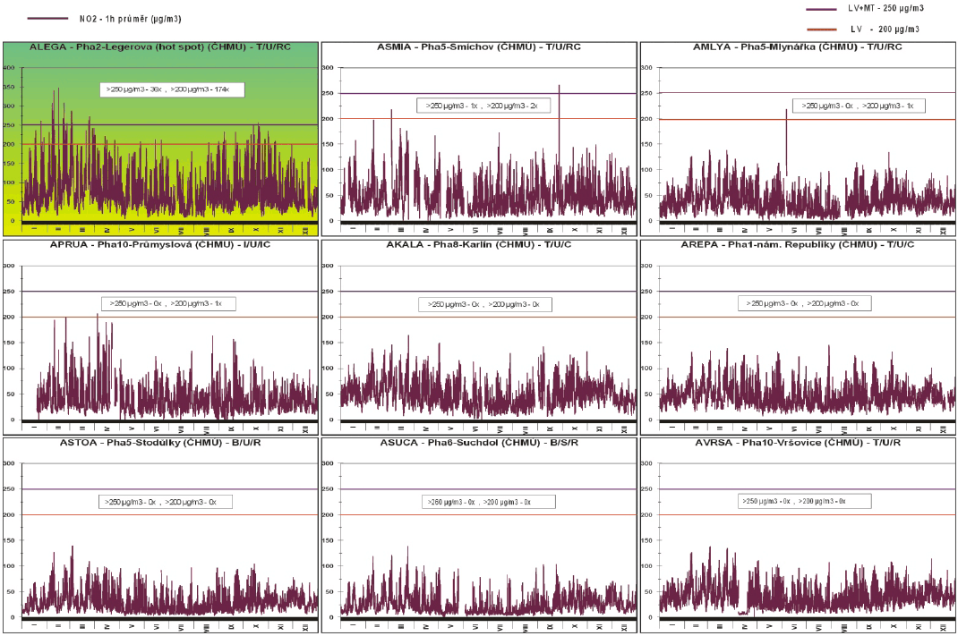Select the 'NO2 - 1h průměr' legend label
The image size is (958, 636).
click(131, 18)
